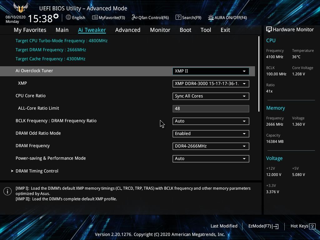Click memory voltage value 1.360 V

[x=298, y=124]
